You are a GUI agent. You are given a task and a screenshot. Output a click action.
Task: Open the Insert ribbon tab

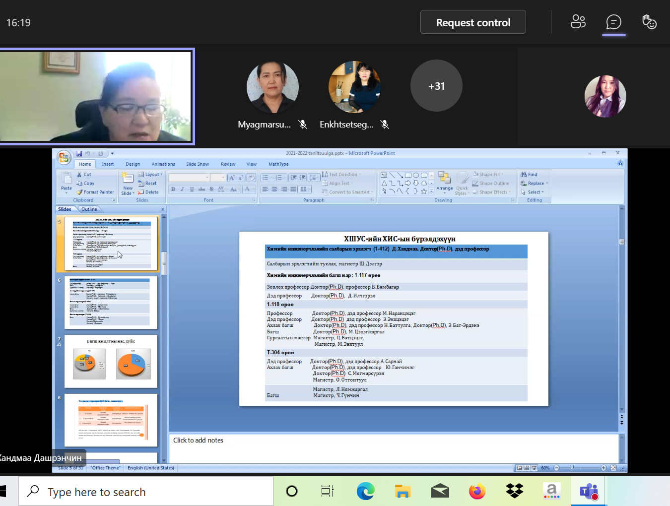click(108, 164)
